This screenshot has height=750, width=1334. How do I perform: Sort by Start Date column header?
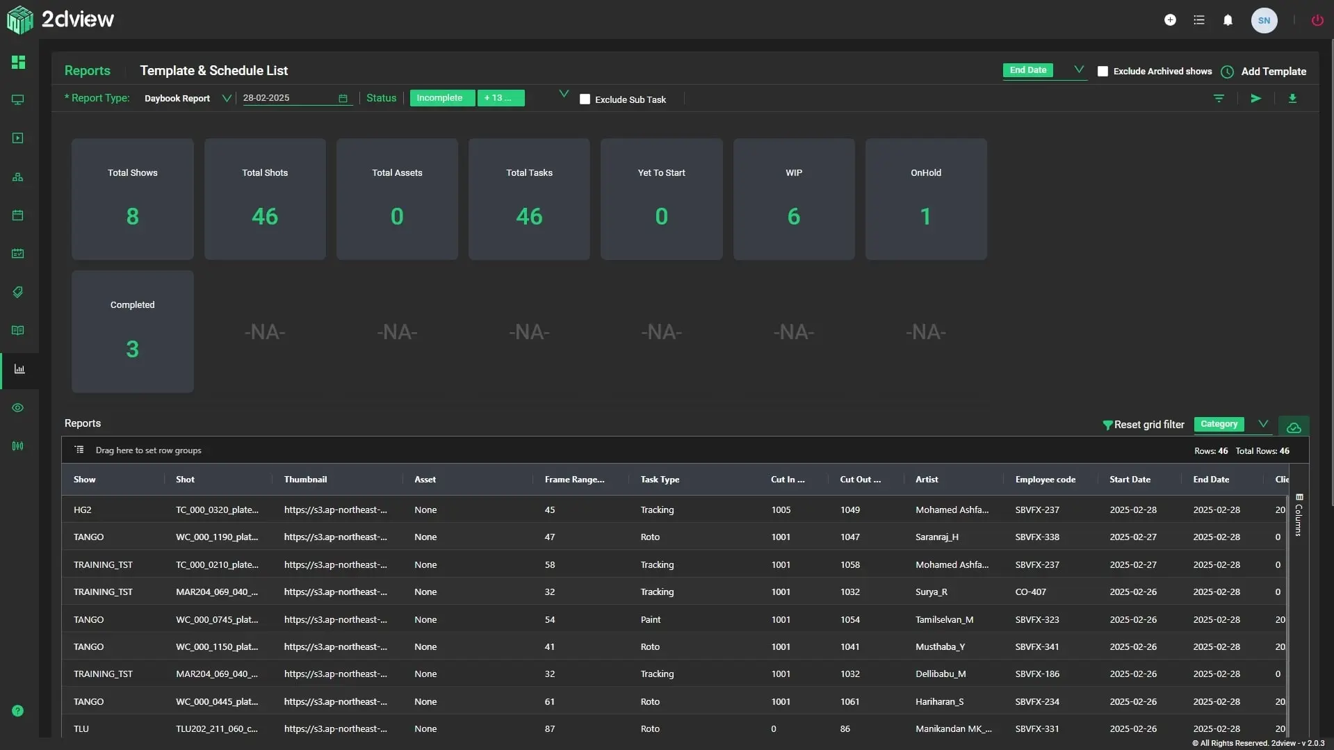pos(1130,480)
